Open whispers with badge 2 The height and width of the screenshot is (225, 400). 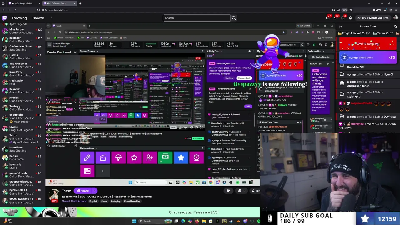(x=343, y=18)
